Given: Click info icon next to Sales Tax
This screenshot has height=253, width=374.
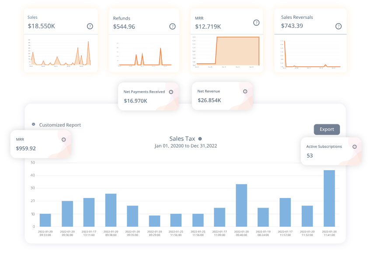Looking at the screenshot, I should (200, 139).
